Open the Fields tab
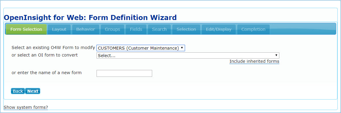This screenshot has width=341, height=113. (136, 29)
